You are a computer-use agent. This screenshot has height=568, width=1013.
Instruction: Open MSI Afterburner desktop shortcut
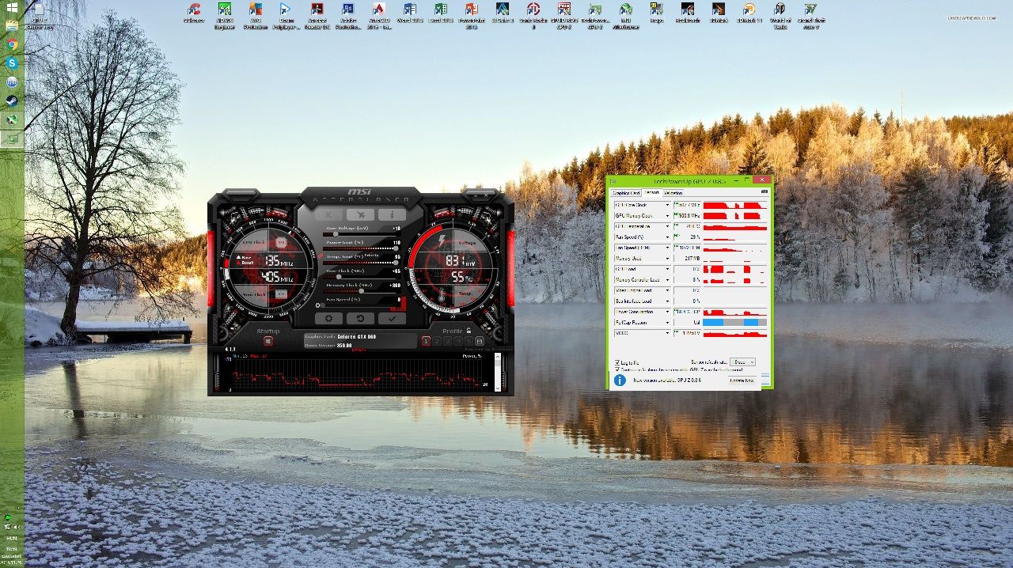[x=625, y=14]
